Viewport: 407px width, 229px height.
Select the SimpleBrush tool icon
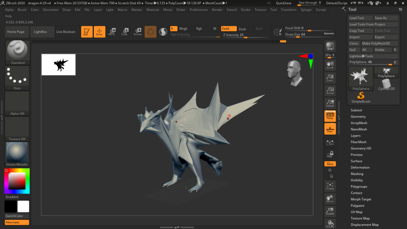[x=360, y=97]
